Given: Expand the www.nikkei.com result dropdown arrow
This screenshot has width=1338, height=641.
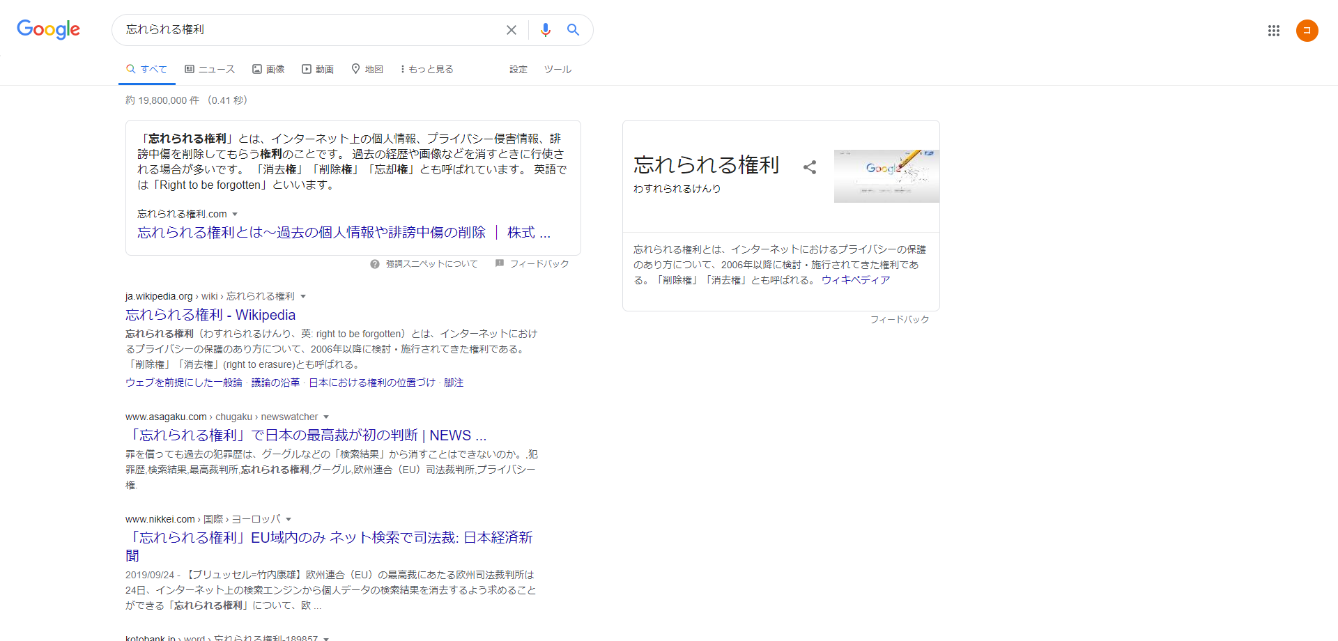Looking at the screenshot, I should coord(289,519).
